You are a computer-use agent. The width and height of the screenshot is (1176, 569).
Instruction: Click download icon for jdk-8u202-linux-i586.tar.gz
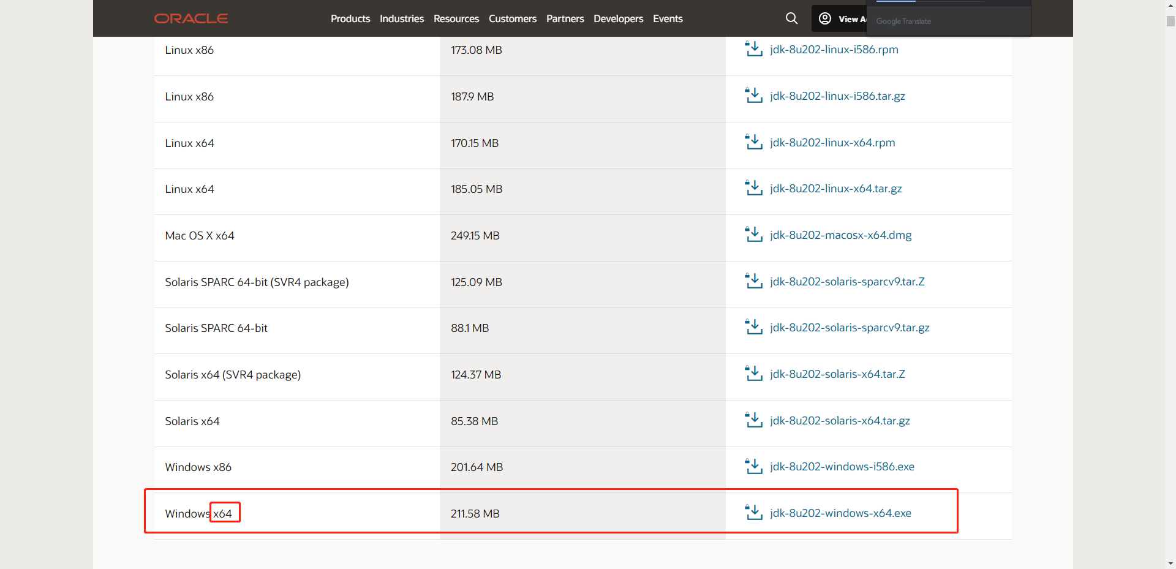[x=753, y=96]
